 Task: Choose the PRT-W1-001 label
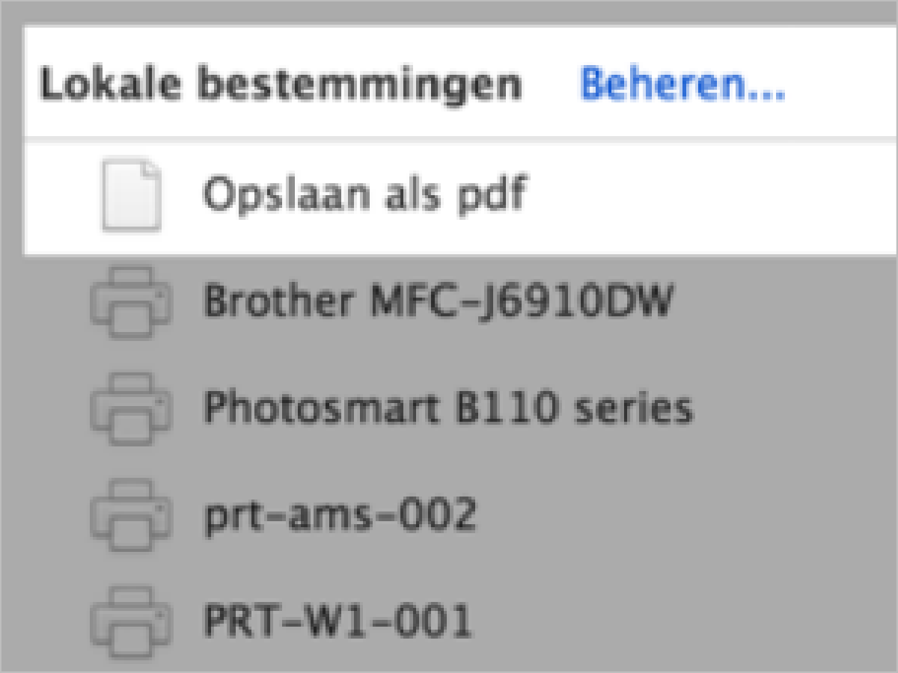click(337, 621)
